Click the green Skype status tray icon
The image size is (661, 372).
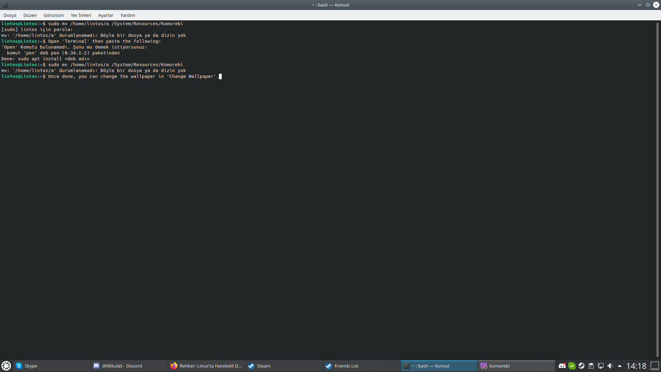tap(572, 366)
